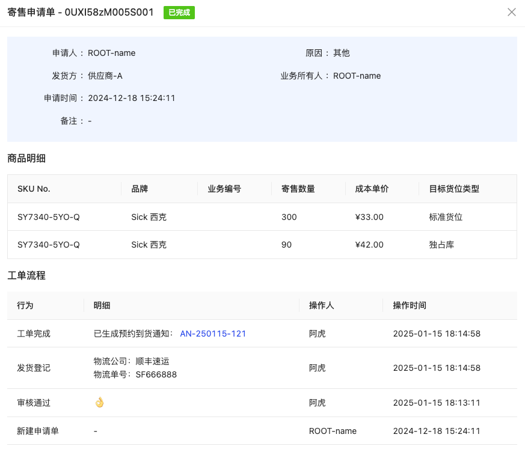Click the ¥42.00 cost price cell
The width and height of the screenshot is (525, 464).
click(369, 245)
